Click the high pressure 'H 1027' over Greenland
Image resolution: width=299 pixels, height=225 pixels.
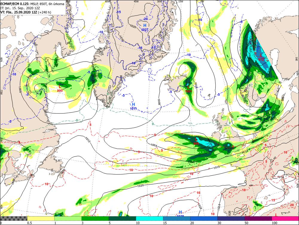click(145, 27)
